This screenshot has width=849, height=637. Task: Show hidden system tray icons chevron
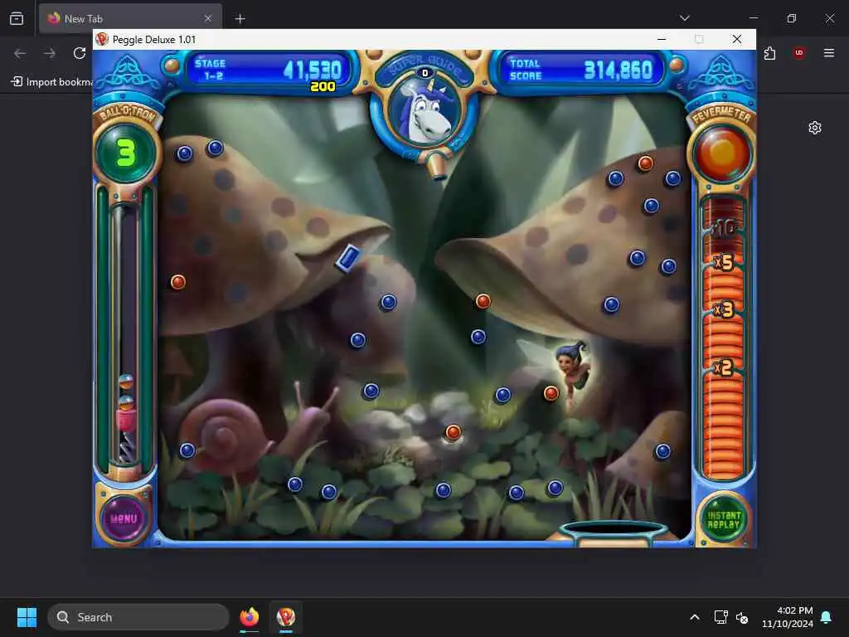(x=695, y=617)
